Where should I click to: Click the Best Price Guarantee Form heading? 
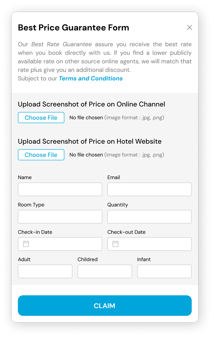73,28
